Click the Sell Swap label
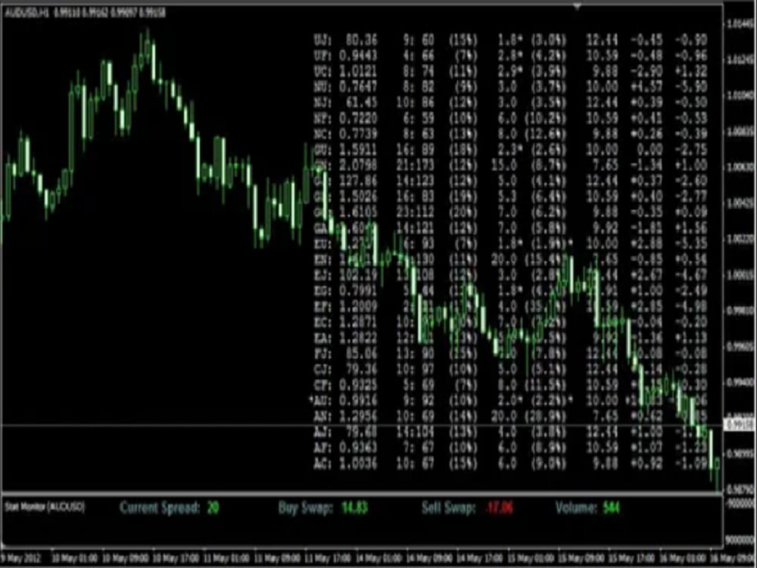This screenshot has height=568, width=757. [449, 508]
